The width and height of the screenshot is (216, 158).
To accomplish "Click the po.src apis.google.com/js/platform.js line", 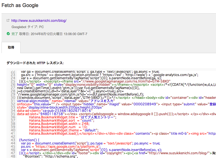I will pyautogui.click(x=61, y=146).
